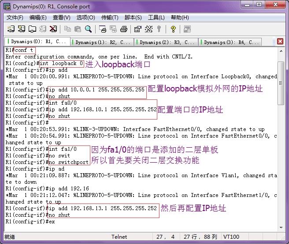289x244 pixels.
Task: Open Global Options tools icon
Action: click(148, 29)
